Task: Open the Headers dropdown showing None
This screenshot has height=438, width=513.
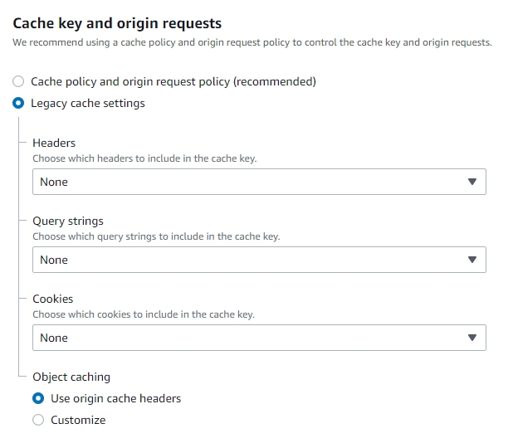Action: (x=259, y=182)
